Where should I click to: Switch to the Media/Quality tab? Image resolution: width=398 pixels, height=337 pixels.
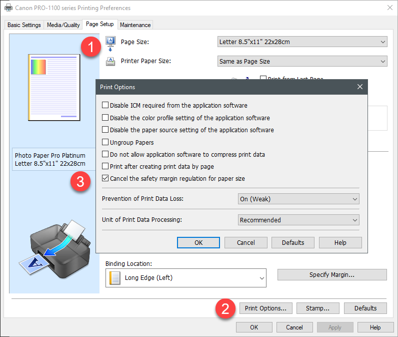[63, 25]
